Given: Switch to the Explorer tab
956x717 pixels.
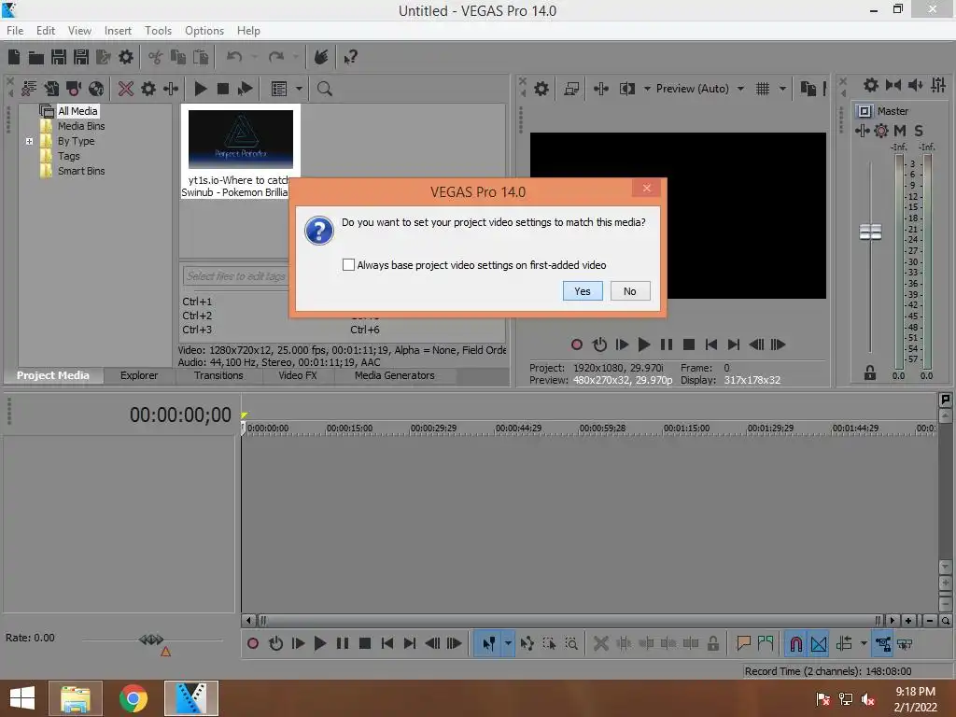Looking at the screenshot, I should (x=139, y=375).
